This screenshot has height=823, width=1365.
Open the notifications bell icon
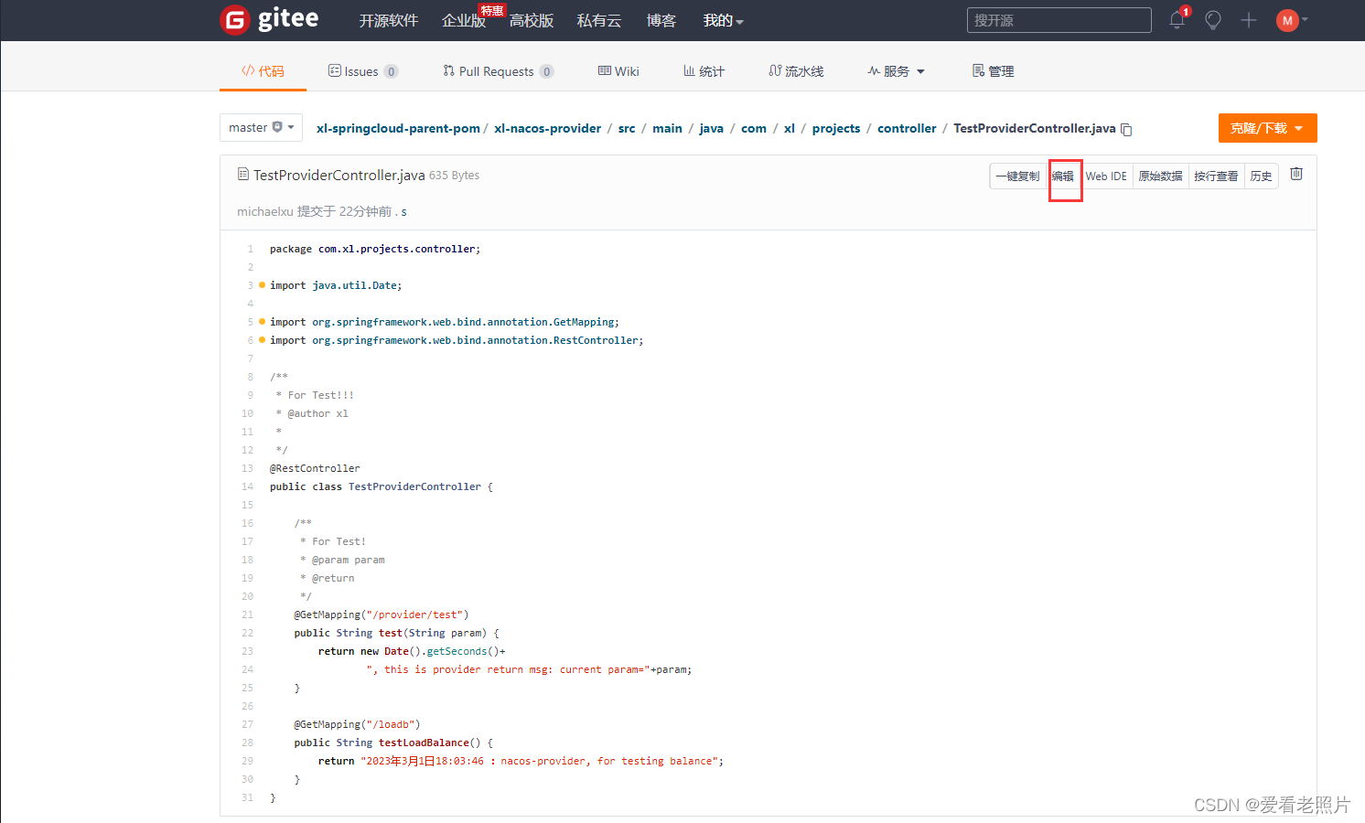click(1177, 20)
